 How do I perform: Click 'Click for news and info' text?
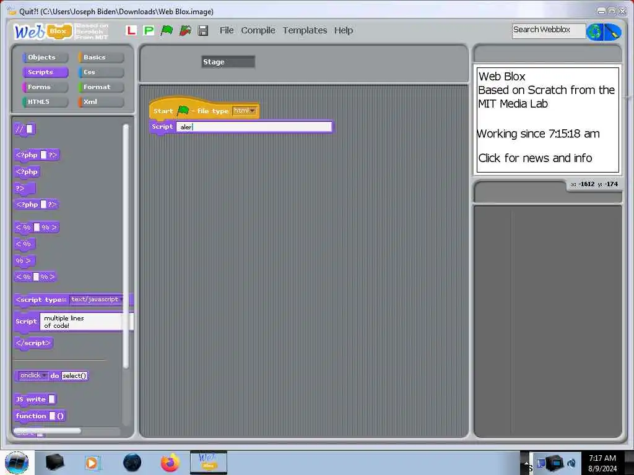[x=535, y=158]
